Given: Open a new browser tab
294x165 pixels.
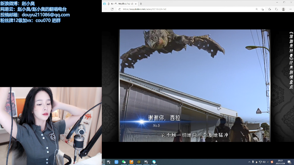Looking at the screenshot, I should [x=141, y=4].
